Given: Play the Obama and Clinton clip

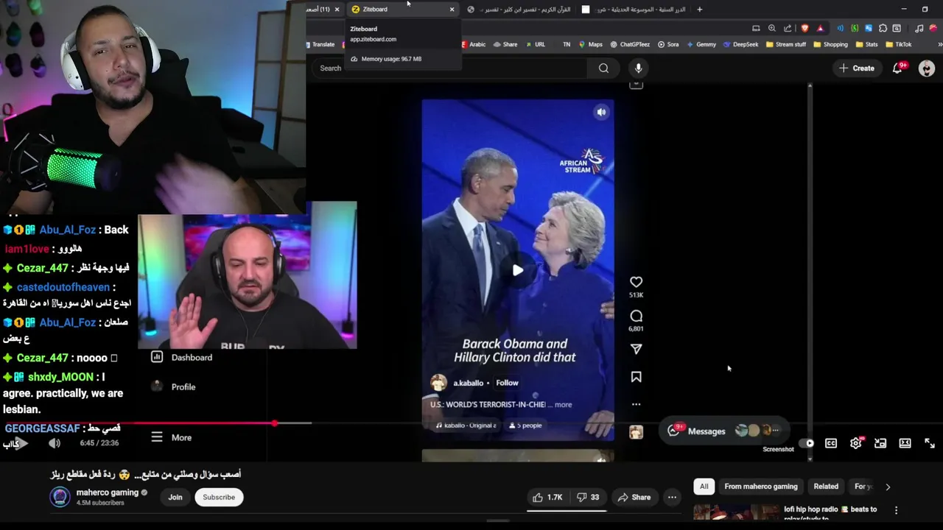Looking at the screenshot, I should (518, 270).
